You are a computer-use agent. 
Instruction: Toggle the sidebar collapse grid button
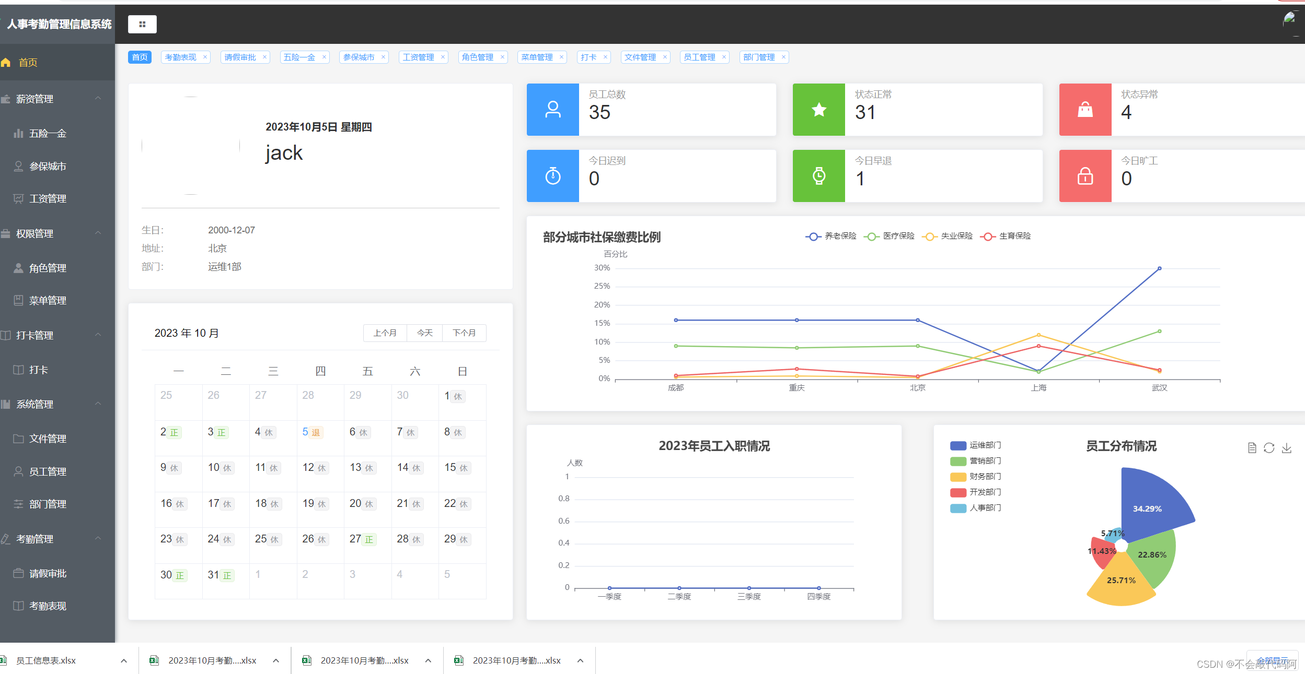point(142,24)
